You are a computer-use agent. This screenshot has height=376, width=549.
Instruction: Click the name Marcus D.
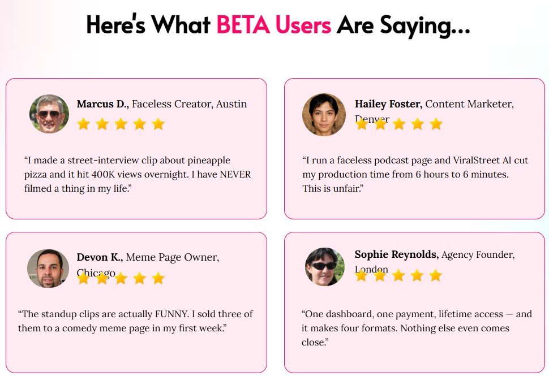pos(103,104)
